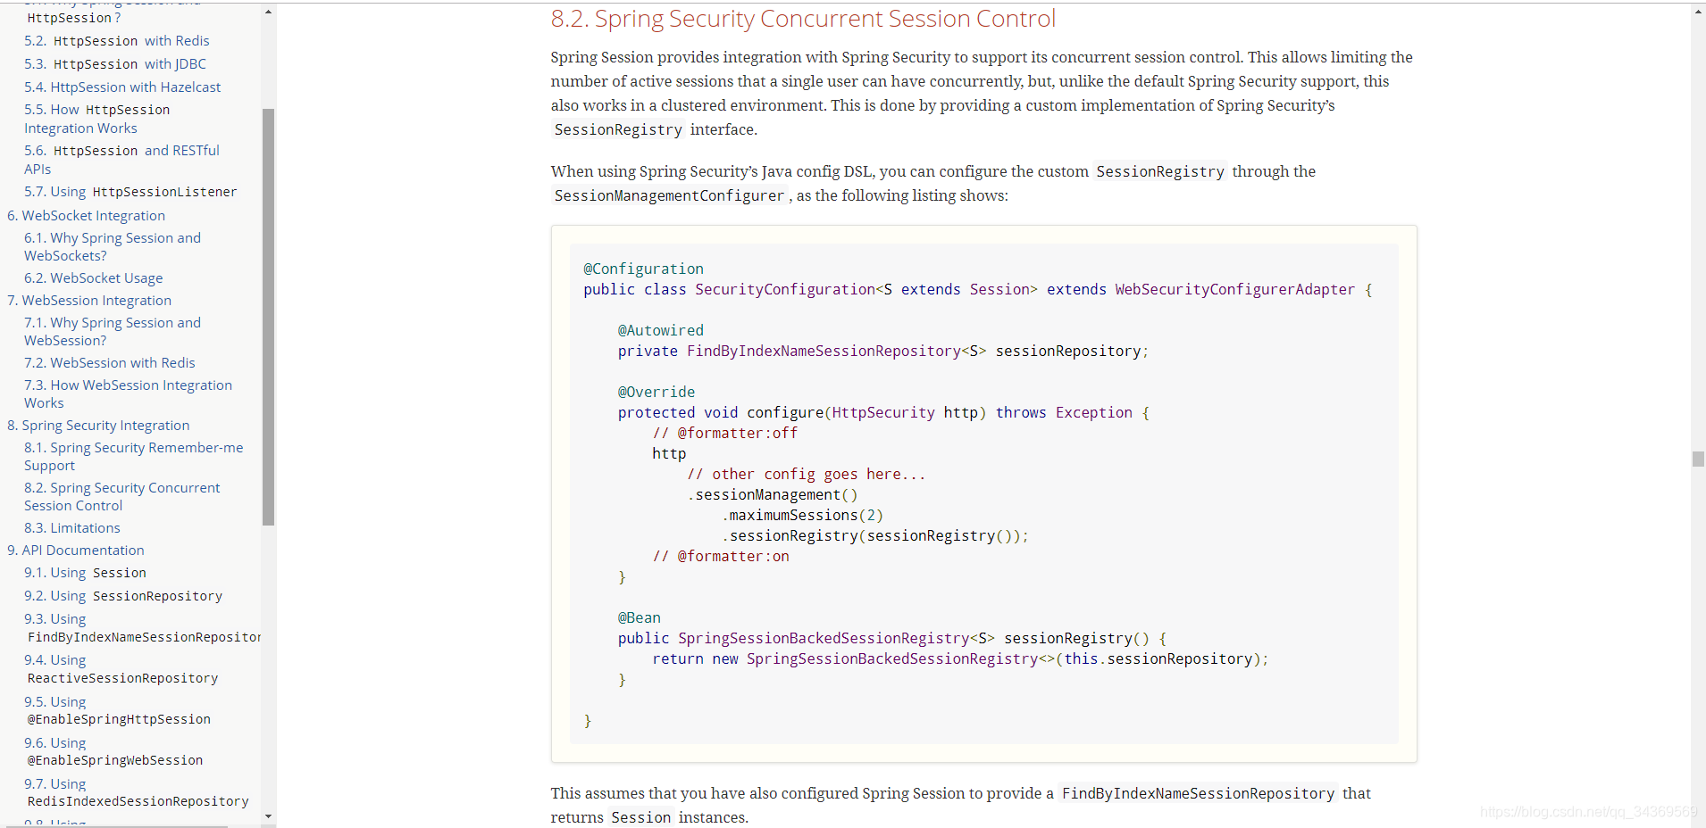Image resolution: width=1706 pixels, height=828 pixels.
Task: Open 9.3 Using FindByIndexNameSessionRepository
Action: click(x=143, y=628)
